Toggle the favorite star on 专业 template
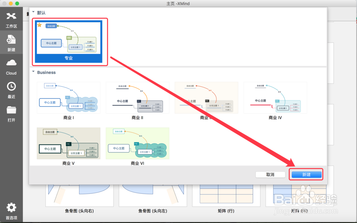Image resolution: width=357 pixels, height=223 pixels. pos(40,26)
